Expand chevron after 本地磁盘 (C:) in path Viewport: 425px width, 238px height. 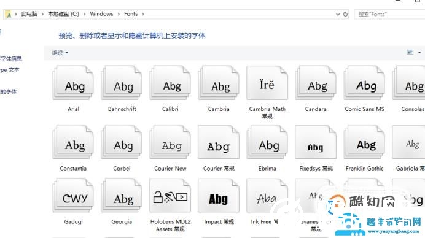pos(84,14)
